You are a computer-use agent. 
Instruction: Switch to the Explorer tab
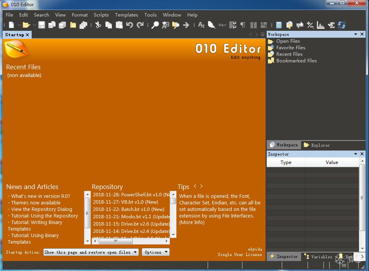click(x=317, y=145)
